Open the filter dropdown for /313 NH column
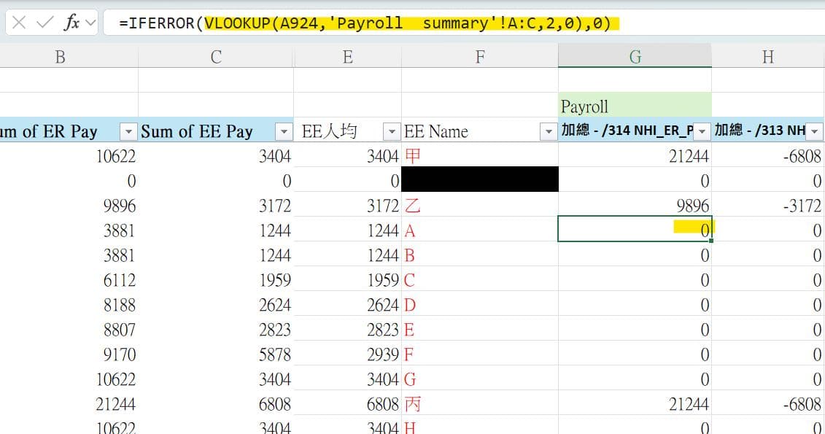This screenshot has height=434, width=825. (815, 131)
